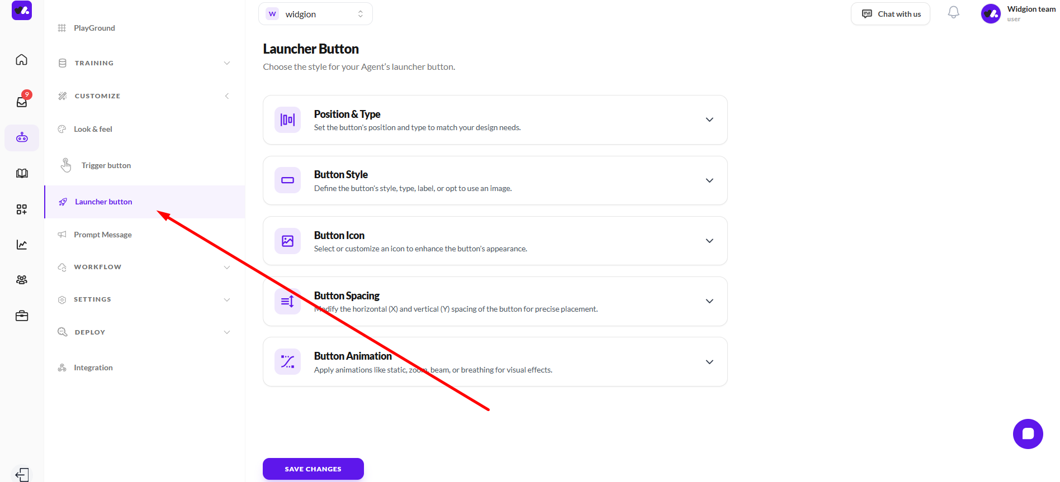Click the logout icon at bottom left
This screenshot has height=482, width=1060.
[x=22, y=474]
